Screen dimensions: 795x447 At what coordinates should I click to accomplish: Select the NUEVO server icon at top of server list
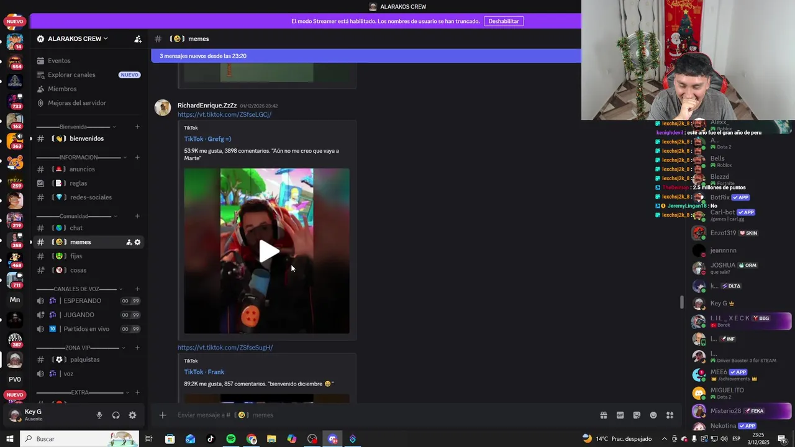15,22
